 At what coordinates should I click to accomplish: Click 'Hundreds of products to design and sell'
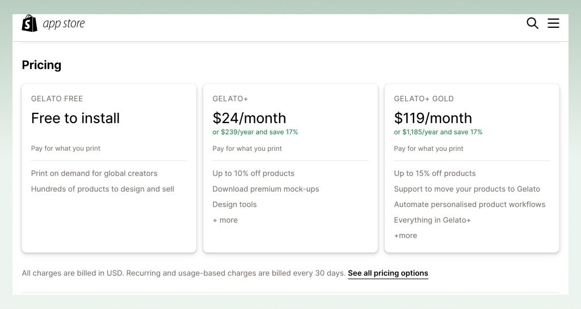click(103, 189)
